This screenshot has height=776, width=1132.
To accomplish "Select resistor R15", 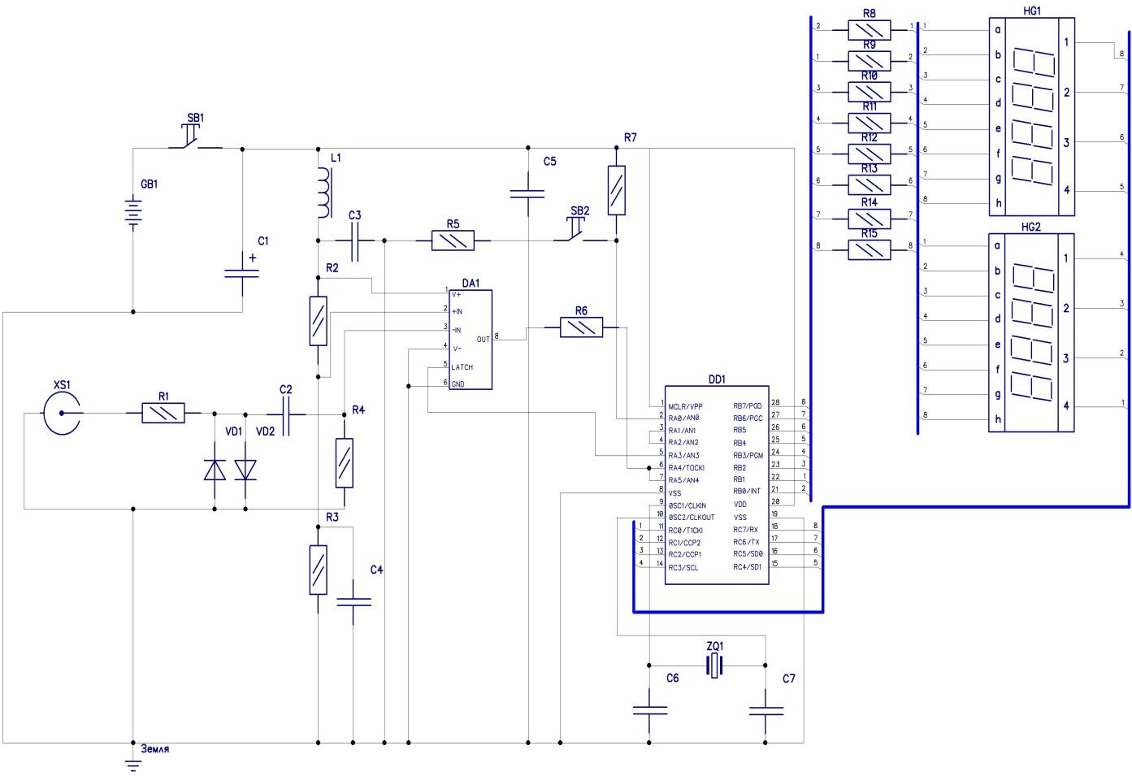I will coord(870,250).
